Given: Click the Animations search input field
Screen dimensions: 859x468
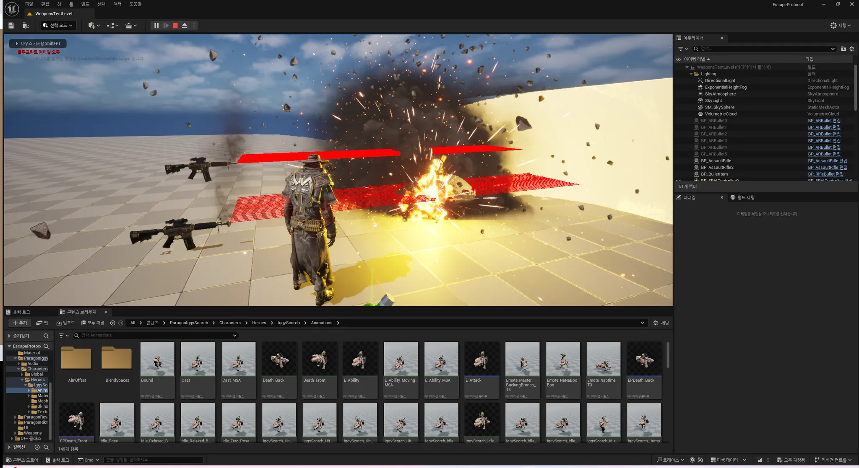Looking at the screenshot, I should (155, 336).
